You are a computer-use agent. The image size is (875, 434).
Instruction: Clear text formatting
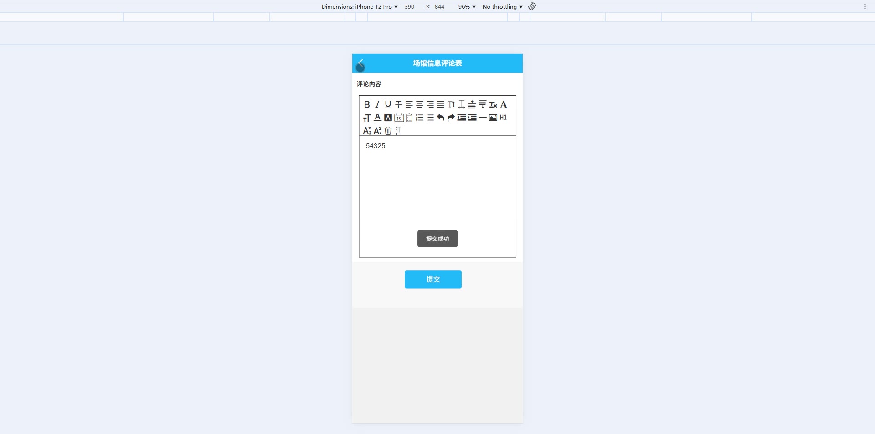[x=493, y=104]
